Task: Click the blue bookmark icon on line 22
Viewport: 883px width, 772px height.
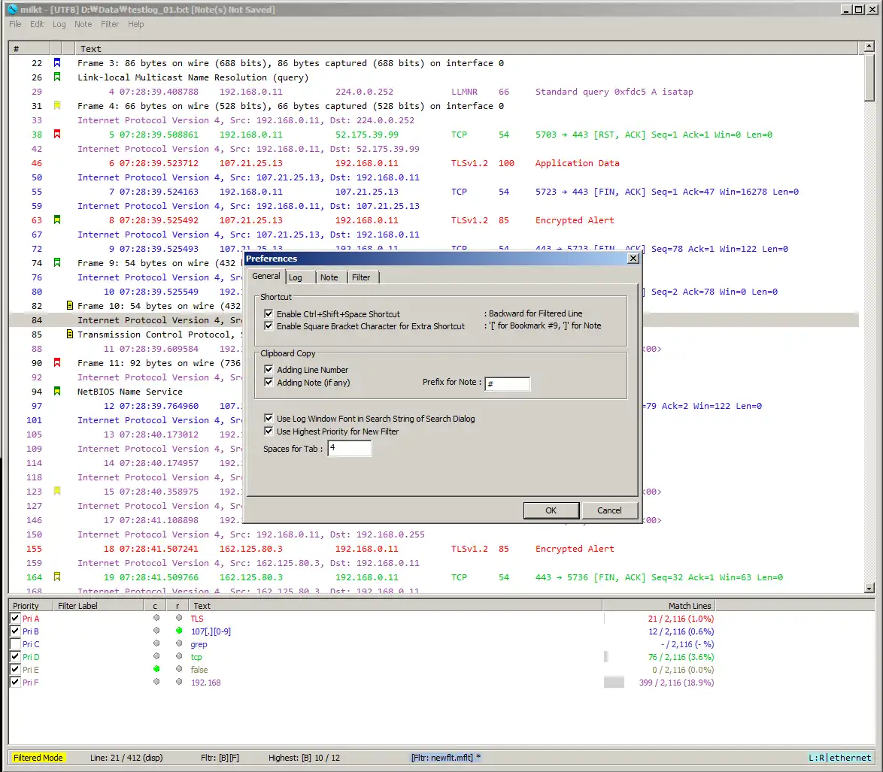Action: pos(57,62)
